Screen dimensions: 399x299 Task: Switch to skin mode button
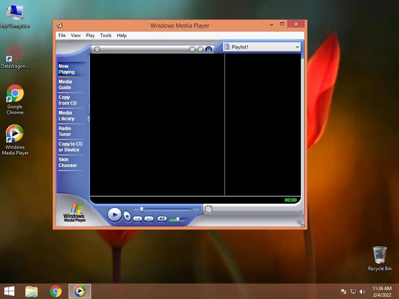[x=208, y=209]
